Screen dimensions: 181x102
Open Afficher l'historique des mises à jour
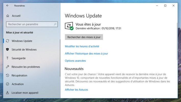coord(86,53)
